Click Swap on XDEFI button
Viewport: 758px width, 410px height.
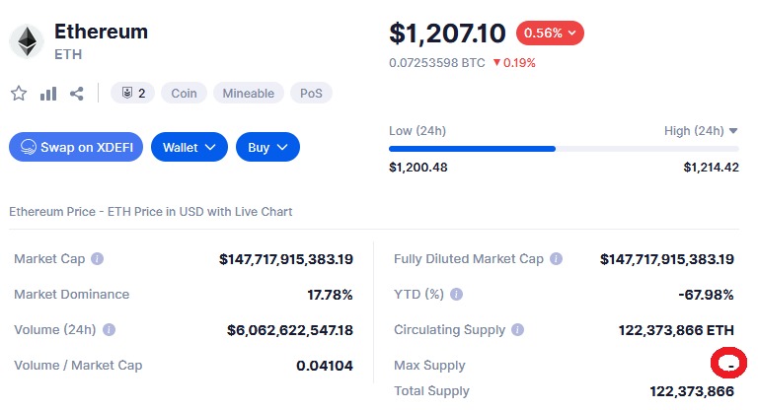pyautogui.click(x=76, y=147)
